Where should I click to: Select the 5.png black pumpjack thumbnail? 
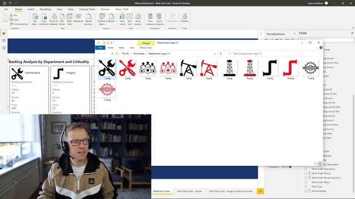pyautogui.click(x=189, y=69)
